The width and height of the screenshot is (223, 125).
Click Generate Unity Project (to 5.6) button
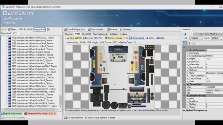[40, 114]
